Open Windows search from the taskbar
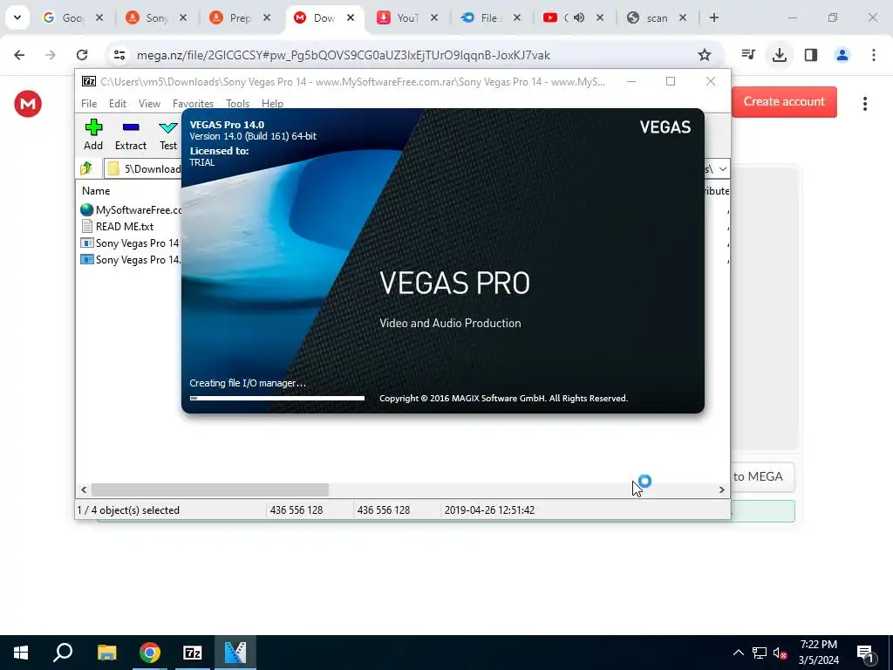The width and height of the screenshot is (893, 670). (63, 653)
